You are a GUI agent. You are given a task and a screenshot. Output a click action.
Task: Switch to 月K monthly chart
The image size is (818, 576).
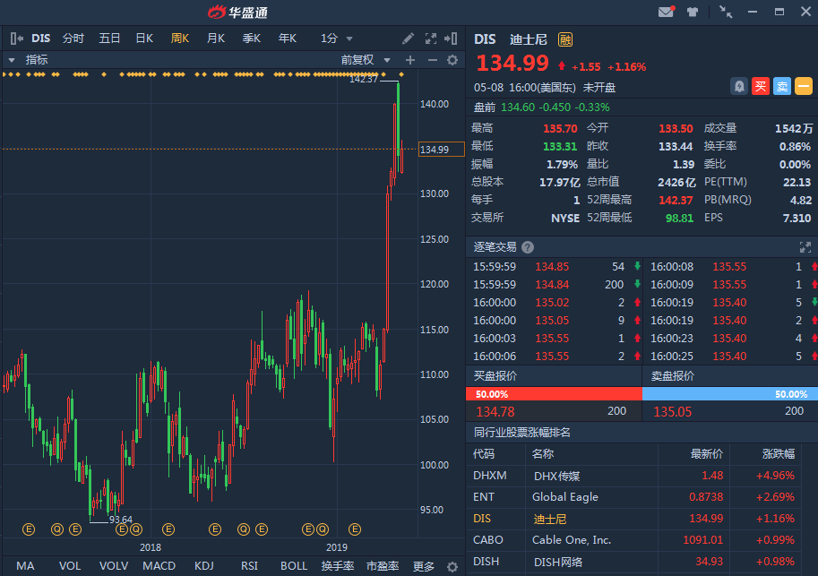[215, 39]
